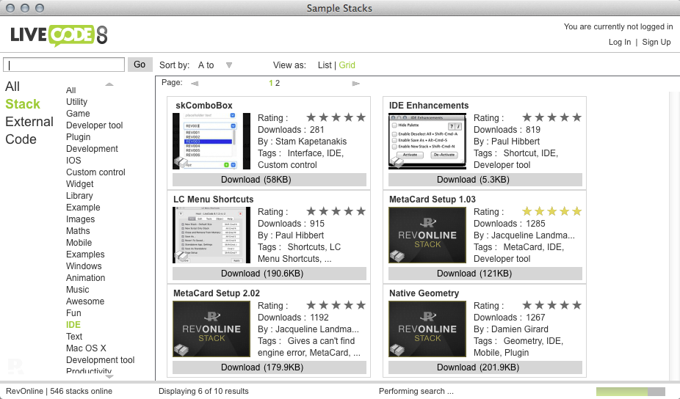Switch view to Grid mode
The height and width of the screenshot is (399, 680).
point(347,65)
